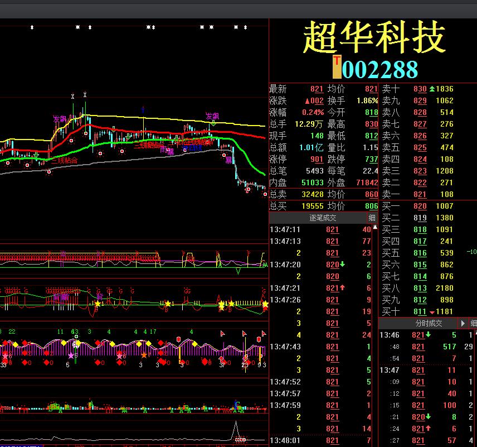
Task: Click the 今开 price 818
Action: point(372,112)
